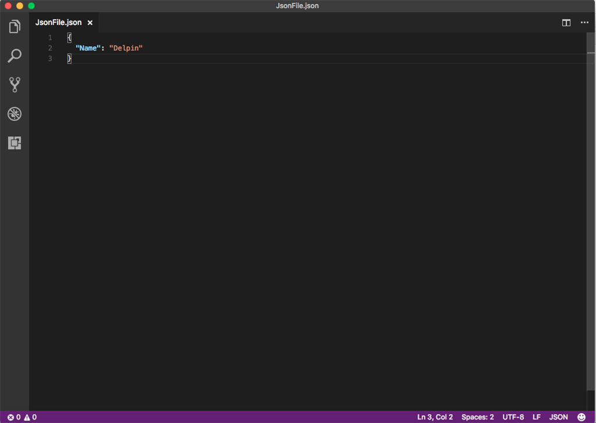Click the green fullscreen window button

click(x=31, y=6)
